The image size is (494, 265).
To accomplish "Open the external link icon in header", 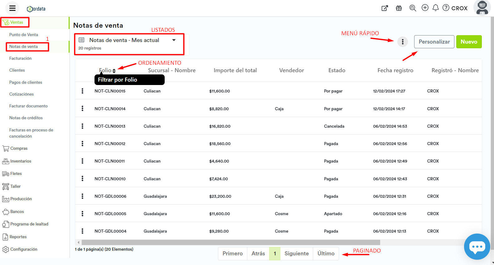I will coord(385,8).
